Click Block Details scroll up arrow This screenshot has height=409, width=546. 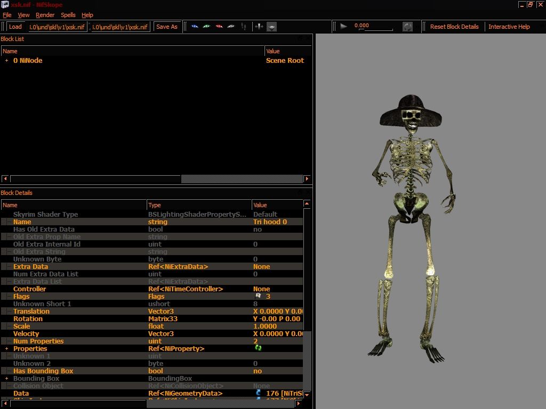pyautogui.click(x=307, y=204)
